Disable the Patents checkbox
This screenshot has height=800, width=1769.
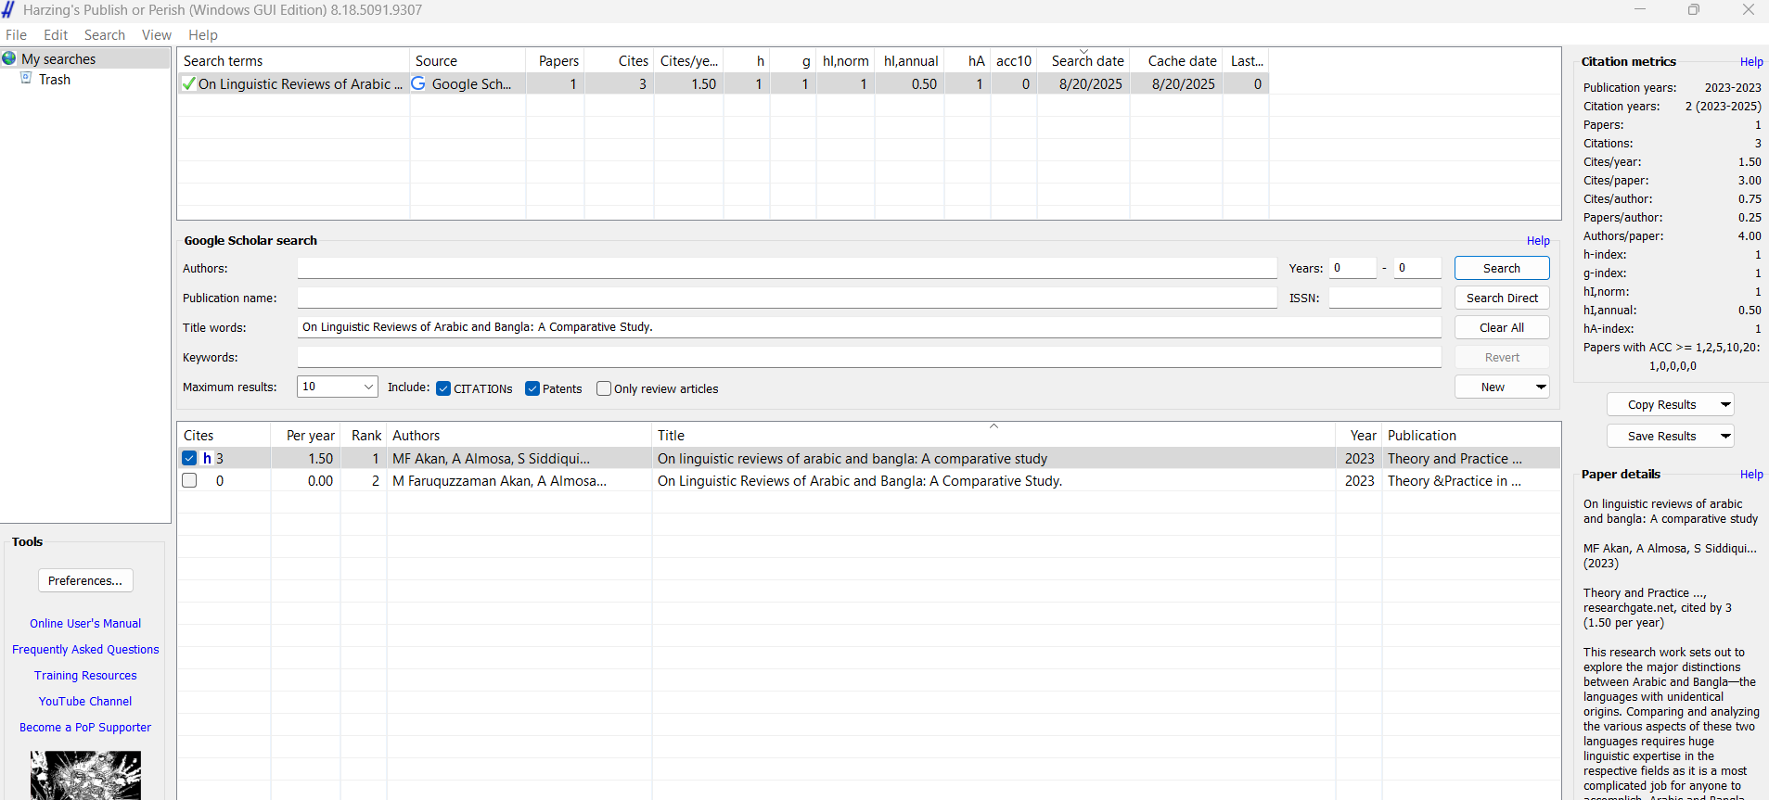[x=532, y=388]
